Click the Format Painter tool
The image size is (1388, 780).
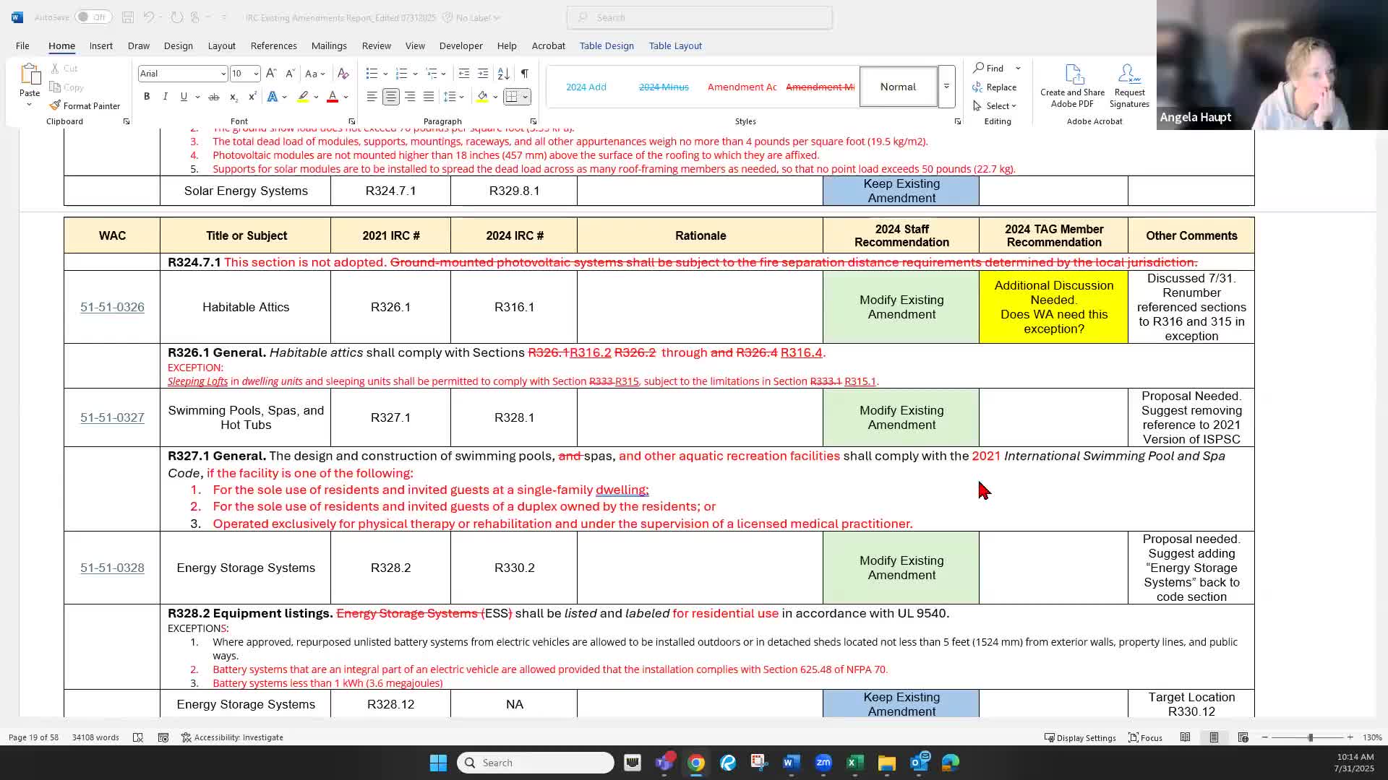click(x=85, y=105)
